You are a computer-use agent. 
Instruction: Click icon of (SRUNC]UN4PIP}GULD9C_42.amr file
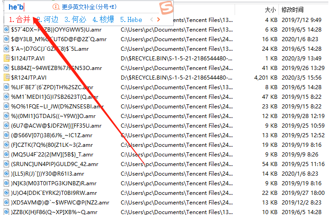pyautogui.click(x=6, y=164)
